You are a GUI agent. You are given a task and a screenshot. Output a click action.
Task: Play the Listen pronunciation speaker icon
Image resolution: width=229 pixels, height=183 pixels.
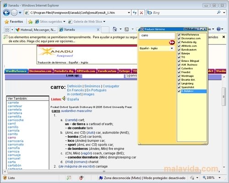coord(64,99)
